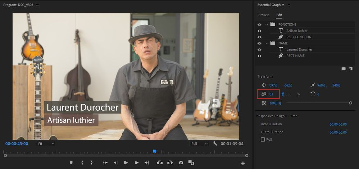The height and width of the screenshot is (169, 359).
Task: Click the blue playhead on scrub bar
Action: tap(155, 151)
